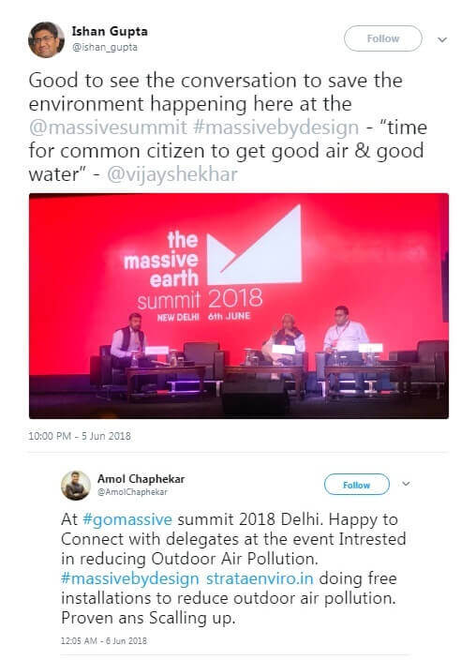Visit the strataenviro.in link
Screen dimensions: 476x660
click(x=260, y=578)
